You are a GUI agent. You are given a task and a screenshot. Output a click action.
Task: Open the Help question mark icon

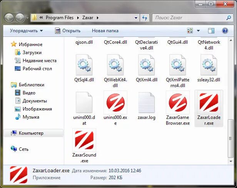click(225, 31)
